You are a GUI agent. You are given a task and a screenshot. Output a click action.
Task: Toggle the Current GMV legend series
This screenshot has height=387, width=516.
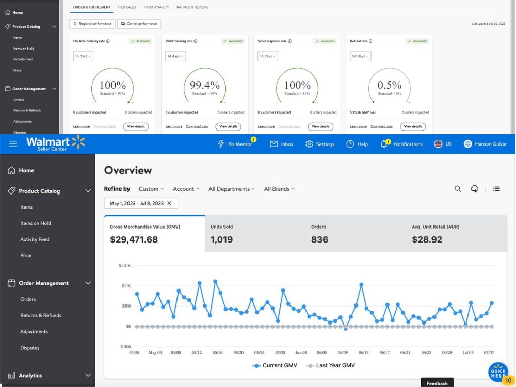click(x=275, y=365)
